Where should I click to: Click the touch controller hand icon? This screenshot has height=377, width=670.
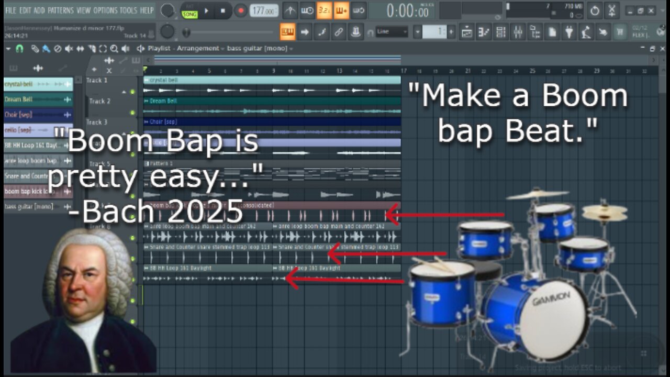tap(603, 32)
